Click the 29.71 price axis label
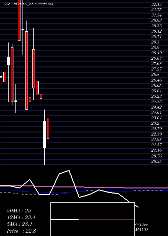168x236 pixels. pyautogui.click(x=156, y=37)
